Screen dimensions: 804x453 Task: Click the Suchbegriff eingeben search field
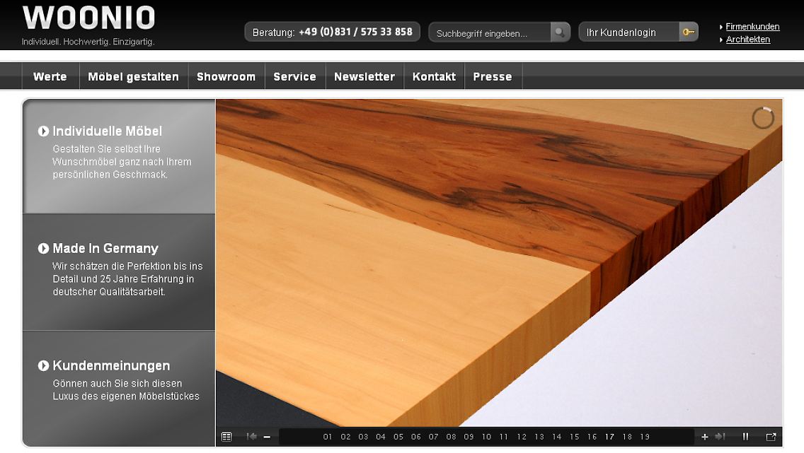point(490,33)
